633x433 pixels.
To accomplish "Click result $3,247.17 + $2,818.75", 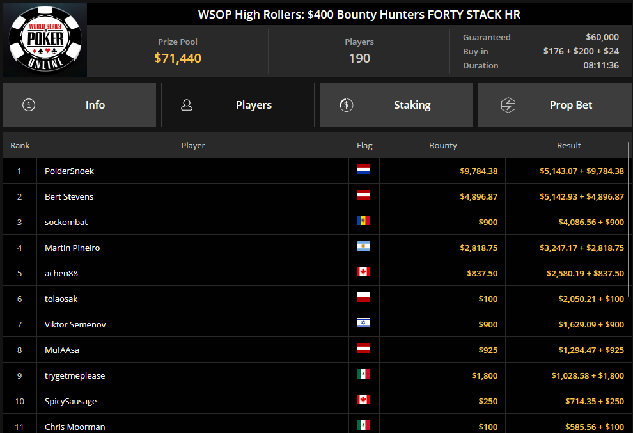I will [x=582, y=248].
